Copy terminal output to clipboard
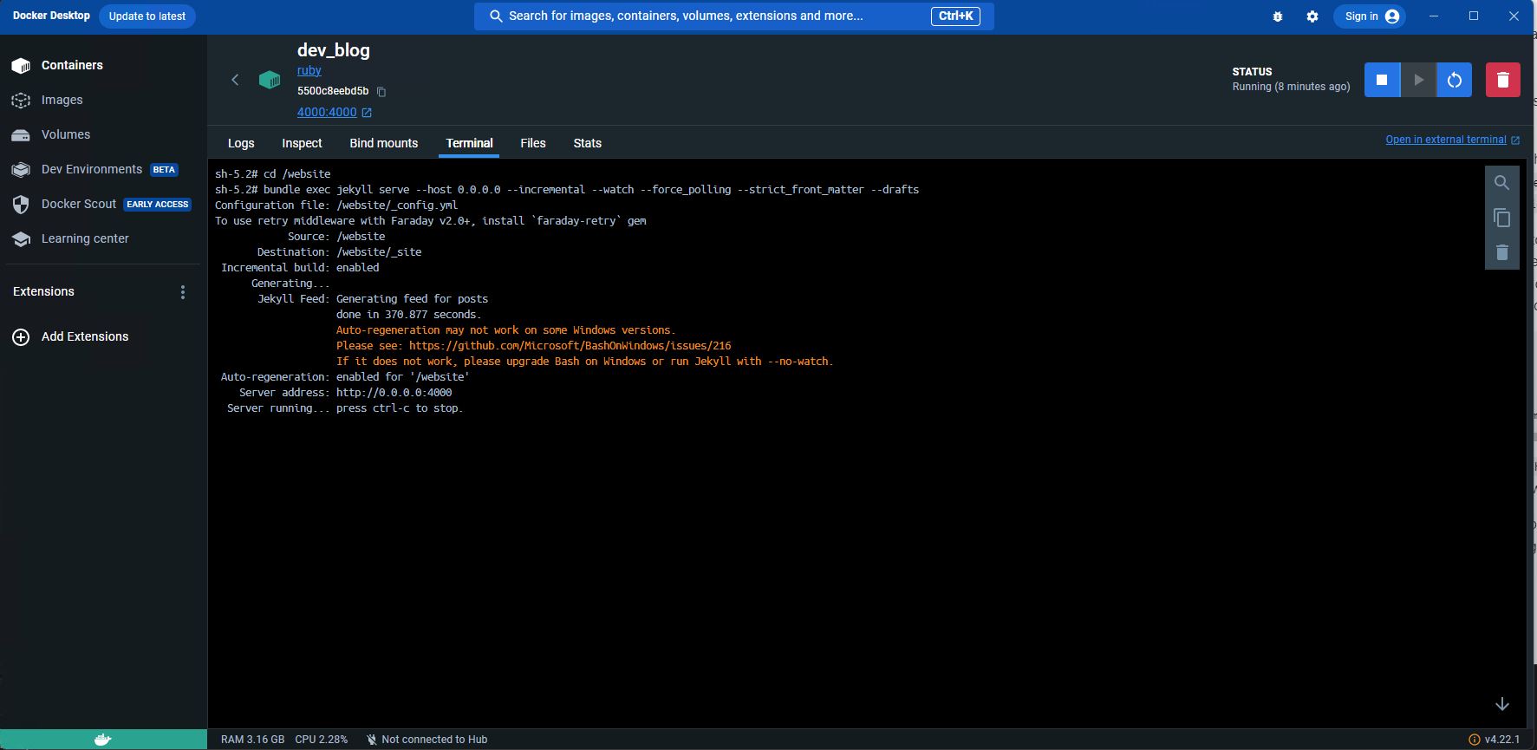1537x750 pixels. point(1502,218)
